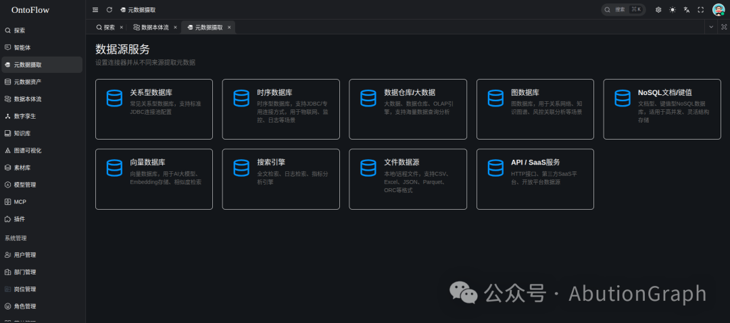Click the database icon on API / SaaS服务 card
The height and width of the screenshot is (323, 730).
pos(495,168)
